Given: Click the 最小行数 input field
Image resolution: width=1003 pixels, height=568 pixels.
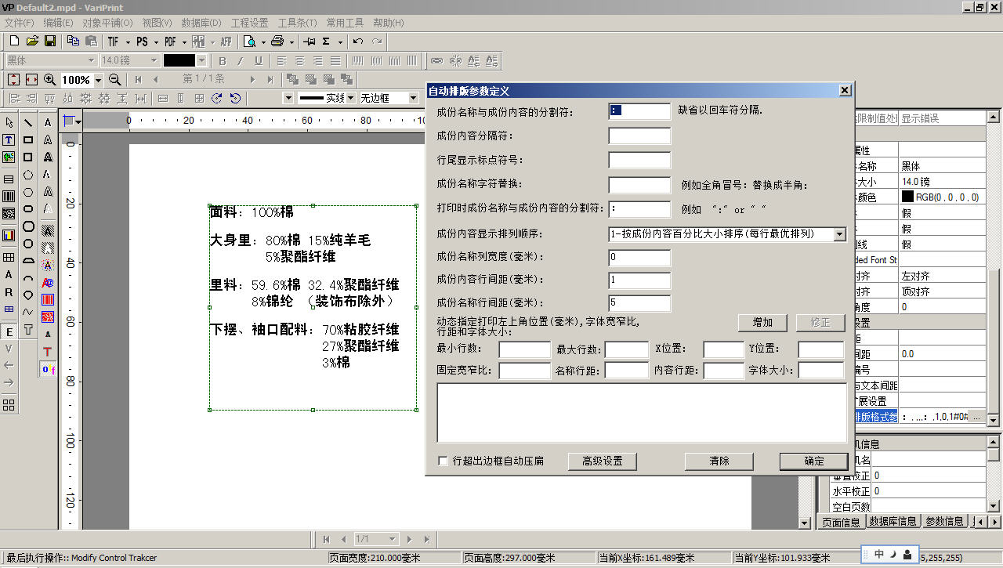Looking at the screenshot, I should pos(525,349).
